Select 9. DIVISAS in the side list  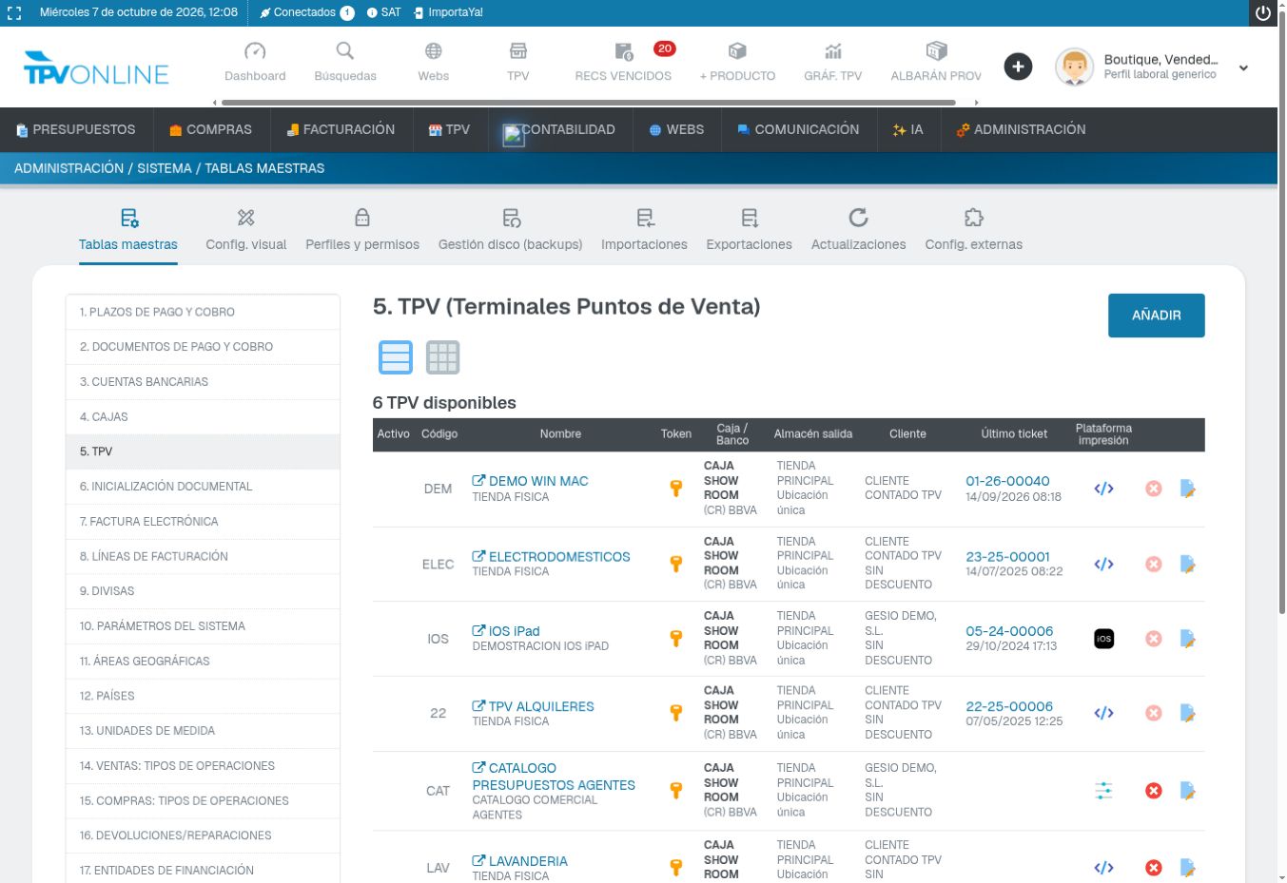pos(203,591)
